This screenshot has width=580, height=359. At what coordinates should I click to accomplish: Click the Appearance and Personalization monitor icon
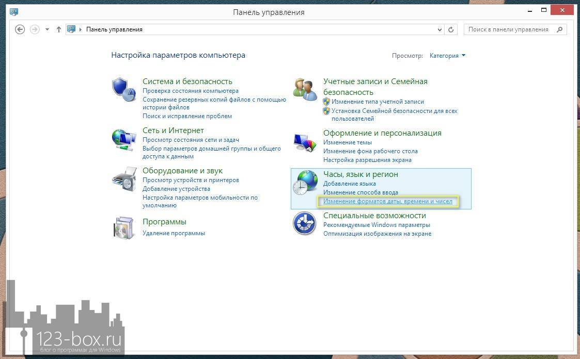coord(305,142)
